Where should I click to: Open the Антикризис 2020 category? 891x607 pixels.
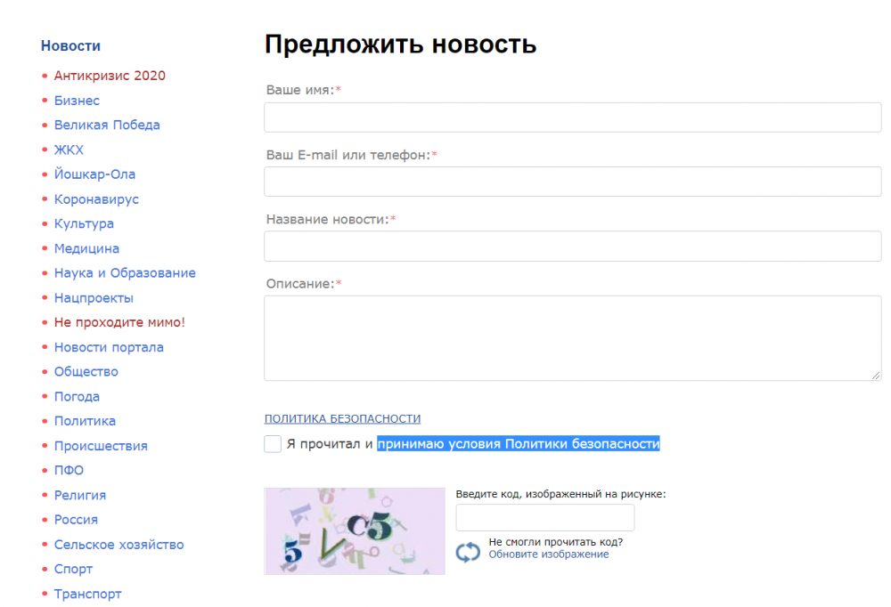(x=110, y=77)
